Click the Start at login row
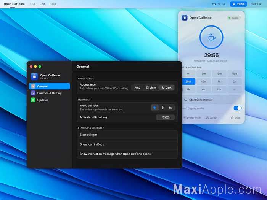267x200 pixels. [127, 135]
